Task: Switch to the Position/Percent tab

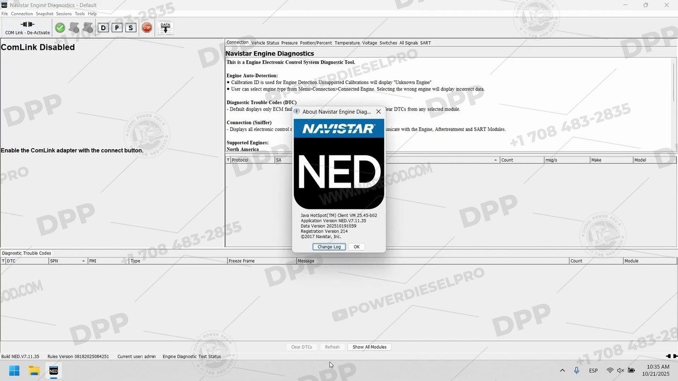Action: click(x=316, y=43)
